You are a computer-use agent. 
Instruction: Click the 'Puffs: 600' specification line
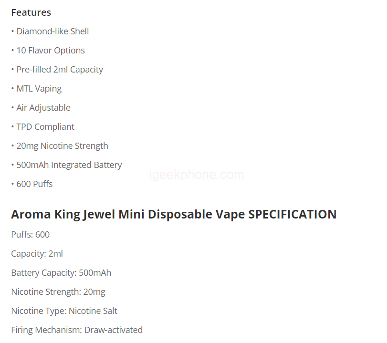click(x=31, y=235)
